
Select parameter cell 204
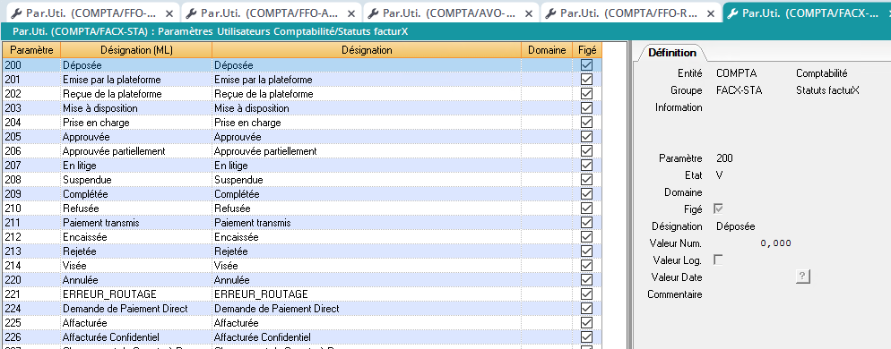32,123
